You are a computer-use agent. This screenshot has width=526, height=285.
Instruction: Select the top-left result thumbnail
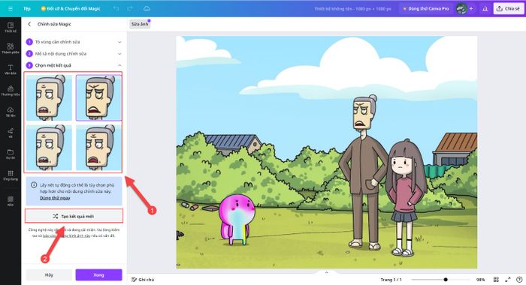point(49,97)
